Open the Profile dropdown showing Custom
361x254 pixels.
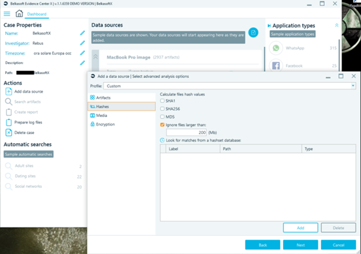pyautogui.click(x=230, y=86)
